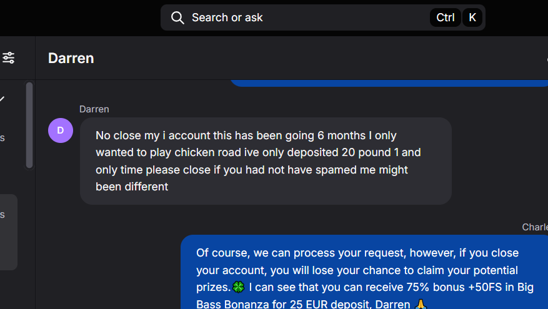
Task: Open Darren's purple D avatar
Action: point(61,130)
